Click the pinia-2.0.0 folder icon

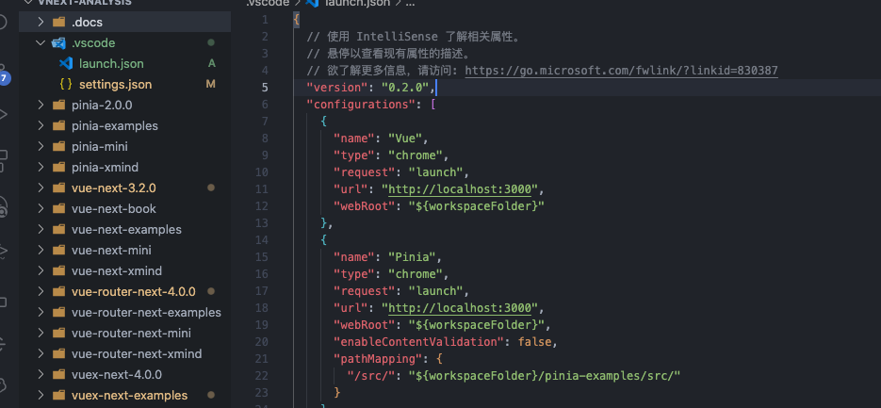[x=58, y=106]
